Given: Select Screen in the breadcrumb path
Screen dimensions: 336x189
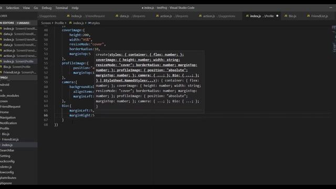Looking at the screenshot, I should (x=46, y=23).
